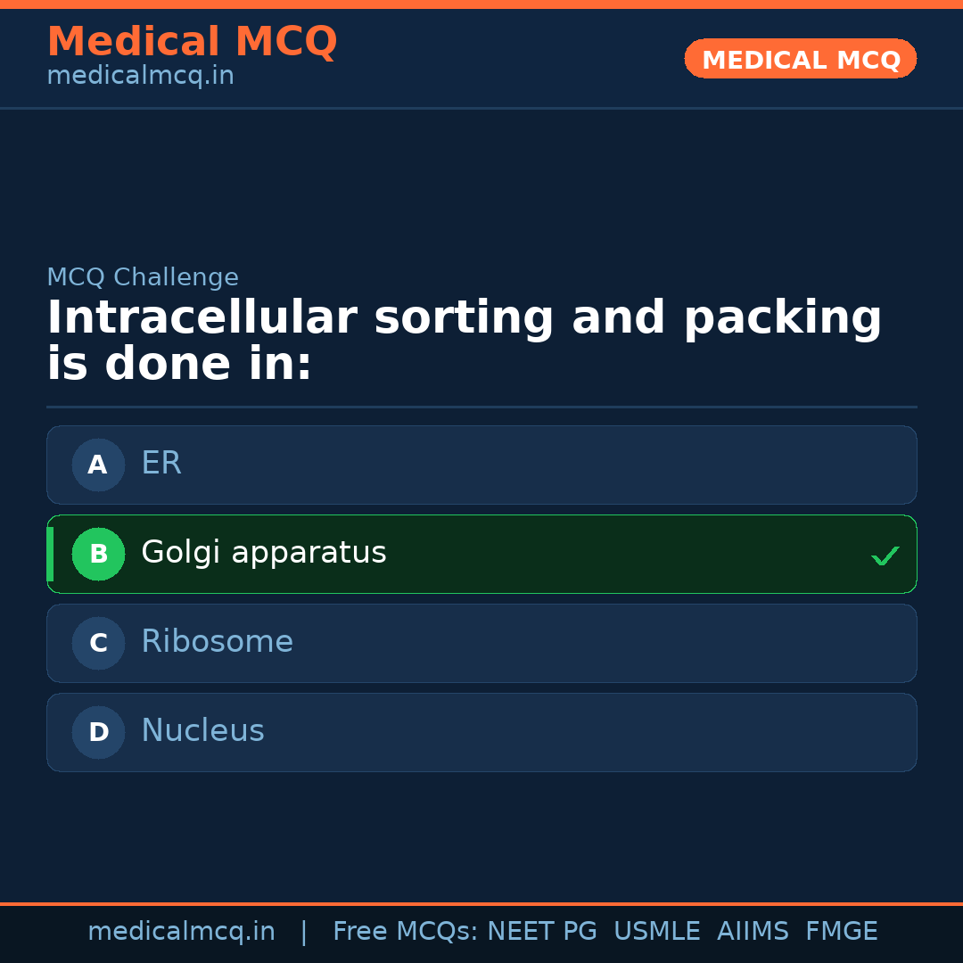Click the A letter circle icon
Viewport: 963px width, 963px height.
(x=98, y=465)
